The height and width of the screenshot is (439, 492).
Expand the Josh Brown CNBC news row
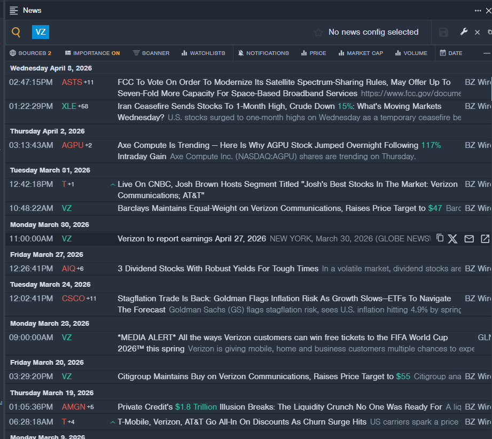tap(113, 184)
